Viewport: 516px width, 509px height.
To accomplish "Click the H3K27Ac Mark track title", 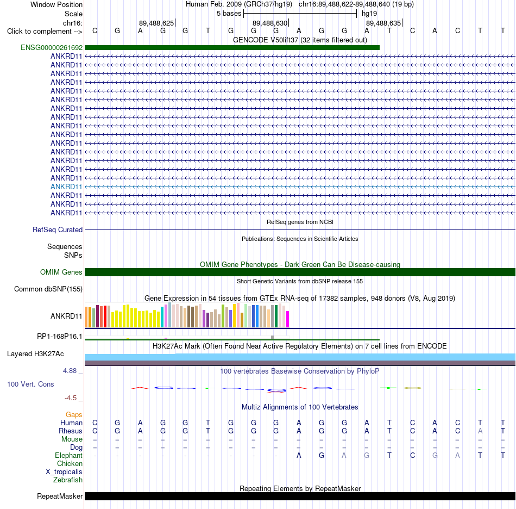I will tap(300, 346).
